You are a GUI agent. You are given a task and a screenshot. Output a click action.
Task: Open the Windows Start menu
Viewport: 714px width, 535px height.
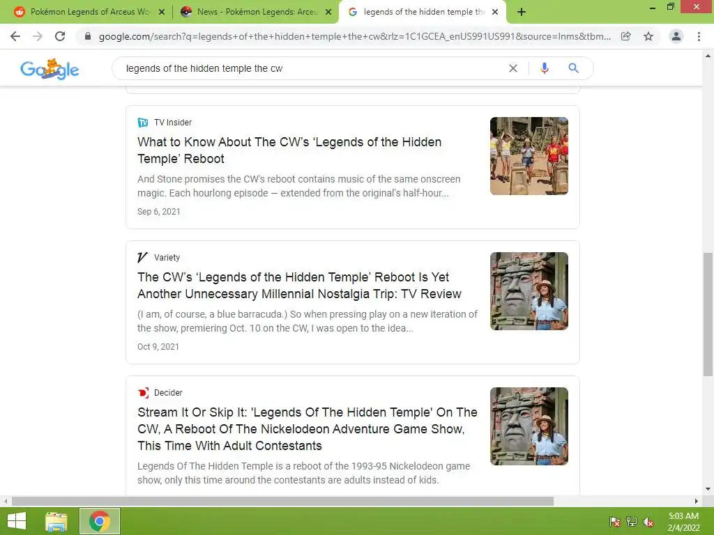17,521
